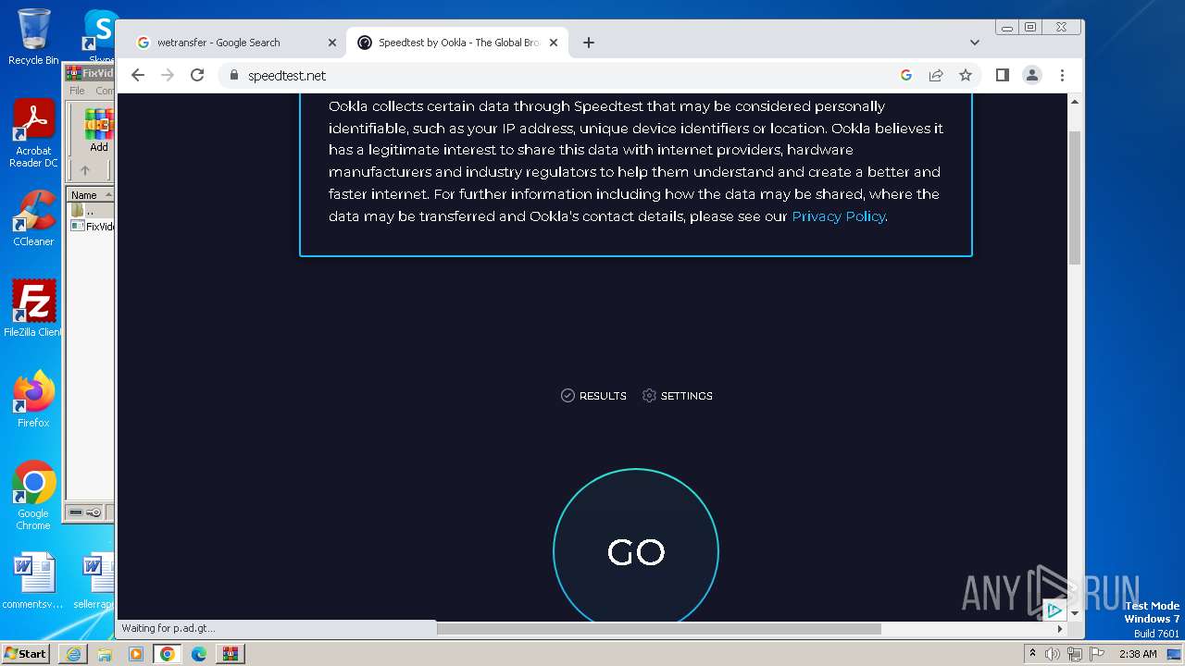Image resolution: width=1185 pixels, height=666 pixels.
Task: Click the Chrome back arrow
Action: point(138,75)
